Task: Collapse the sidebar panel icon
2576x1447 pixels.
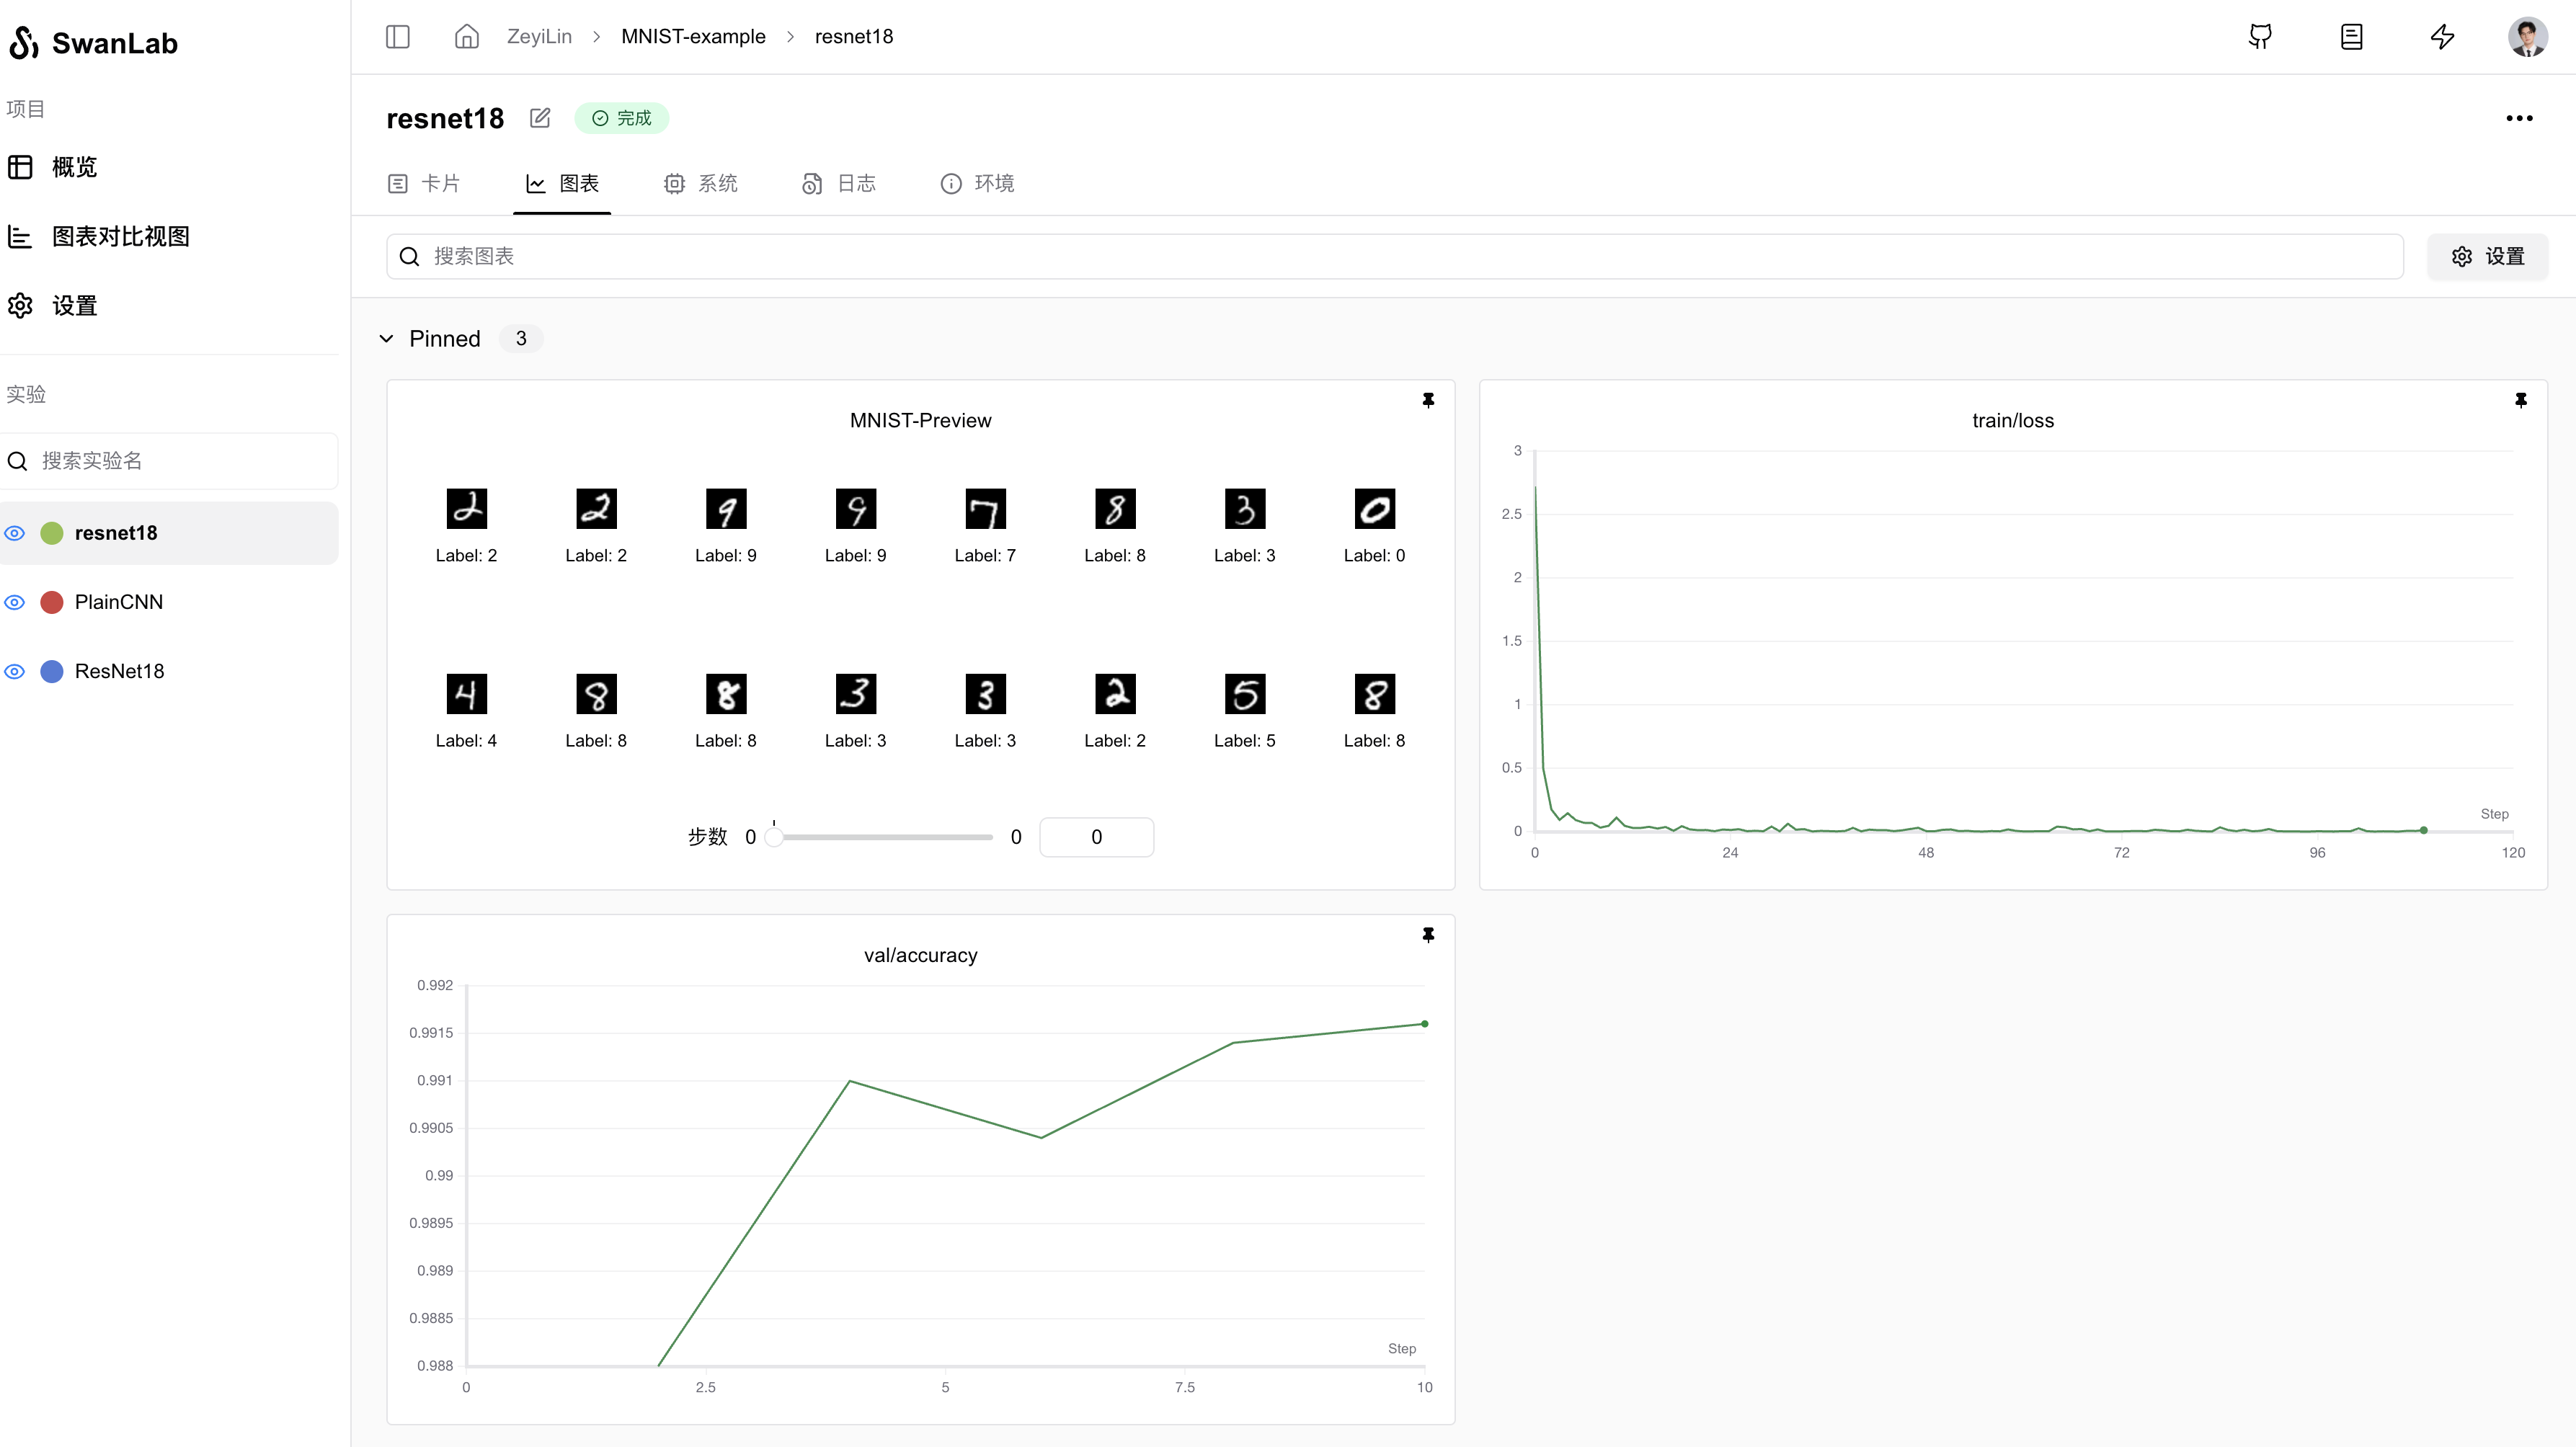Action: 397,37
